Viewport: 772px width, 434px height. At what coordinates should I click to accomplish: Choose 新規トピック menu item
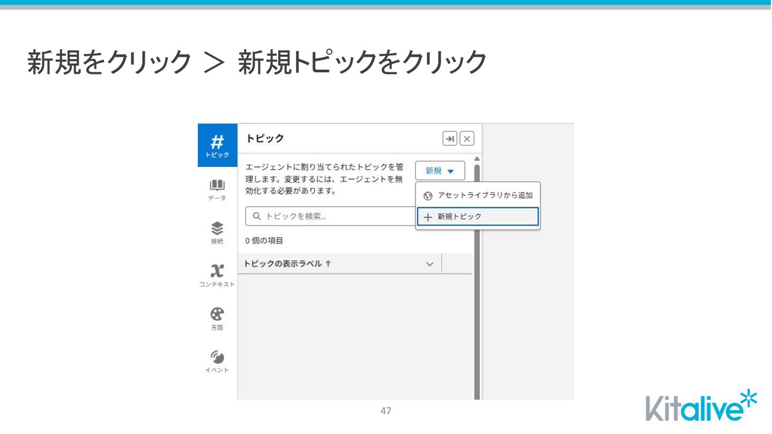[478, 216]
